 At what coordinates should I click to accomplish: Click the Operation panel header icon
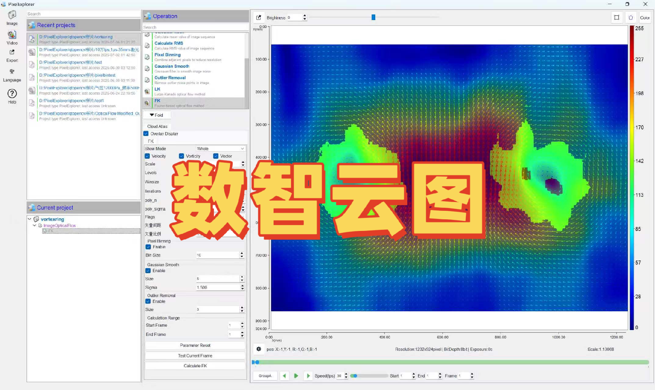coord(148,16)
